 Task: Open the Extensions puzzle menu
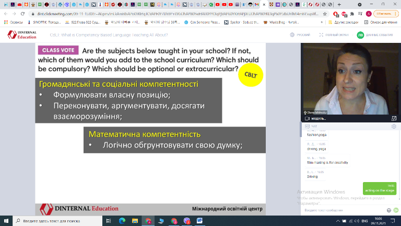(x=352, y=14)
